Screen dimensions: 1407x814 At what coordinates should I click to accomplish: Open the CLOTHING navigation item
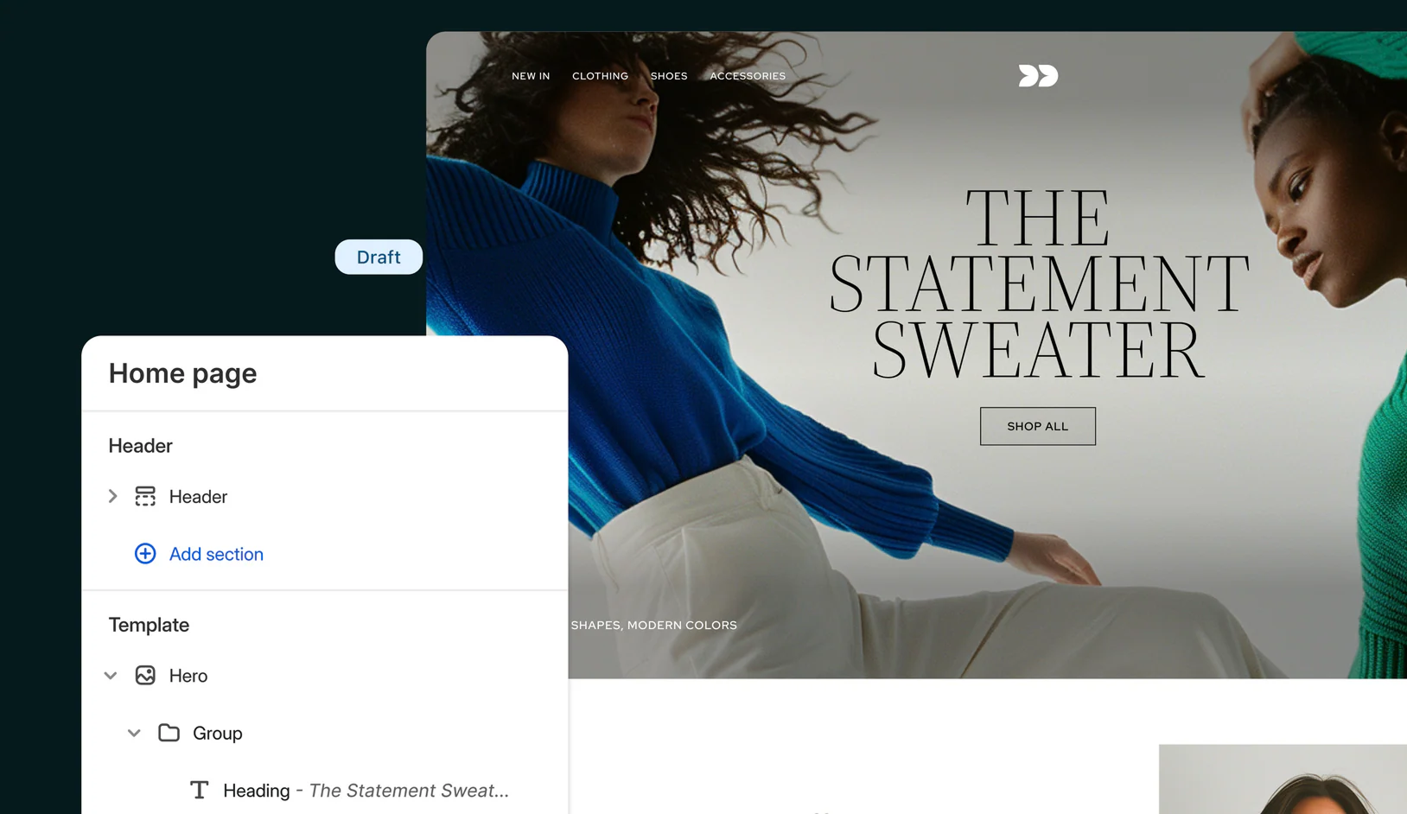(x=600, y=76)
